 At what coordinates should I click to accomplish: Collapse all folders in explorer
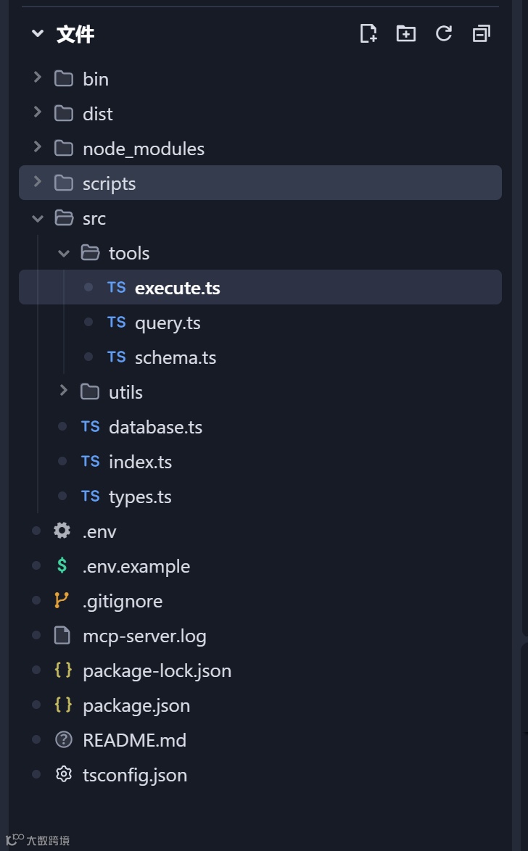[481, 33]
